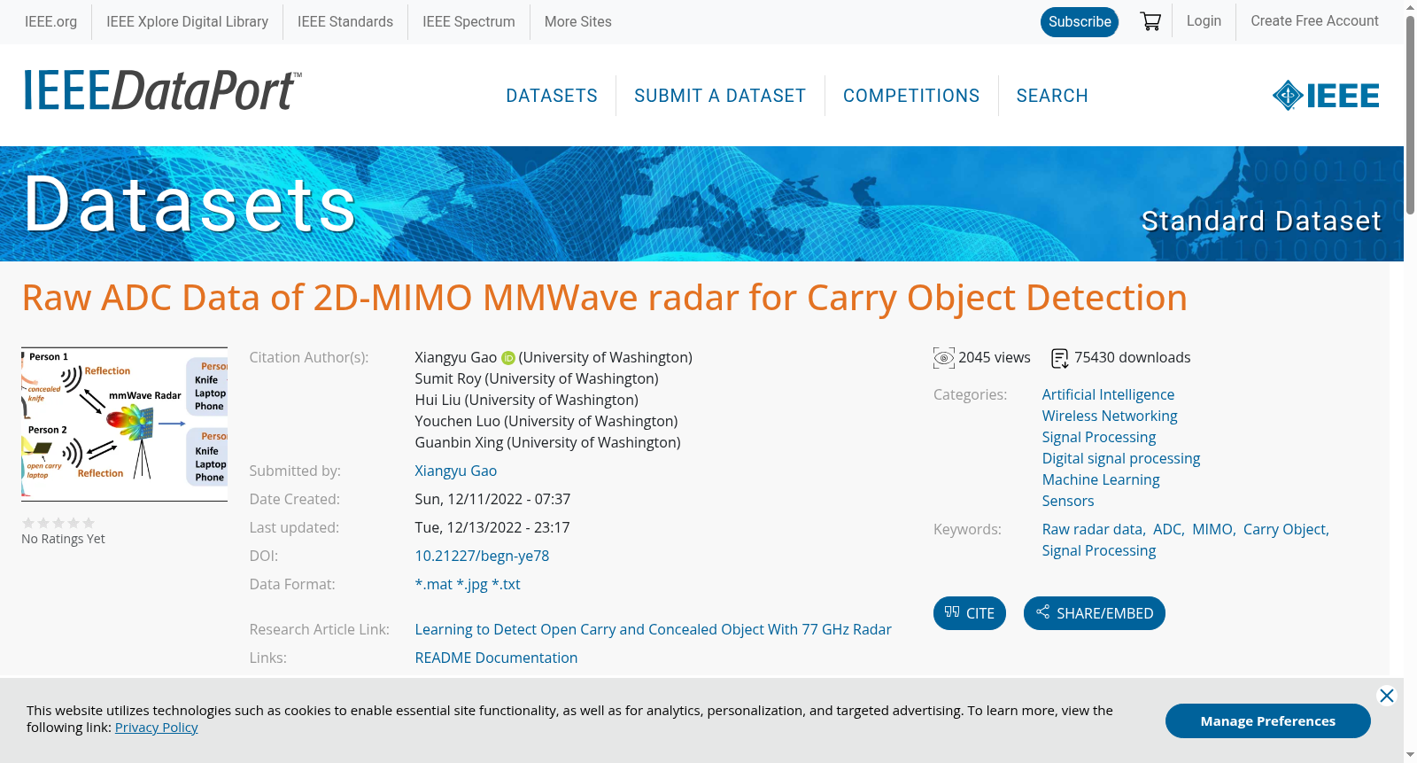Click Signal Processing keyword

[x=1099, y=551]
